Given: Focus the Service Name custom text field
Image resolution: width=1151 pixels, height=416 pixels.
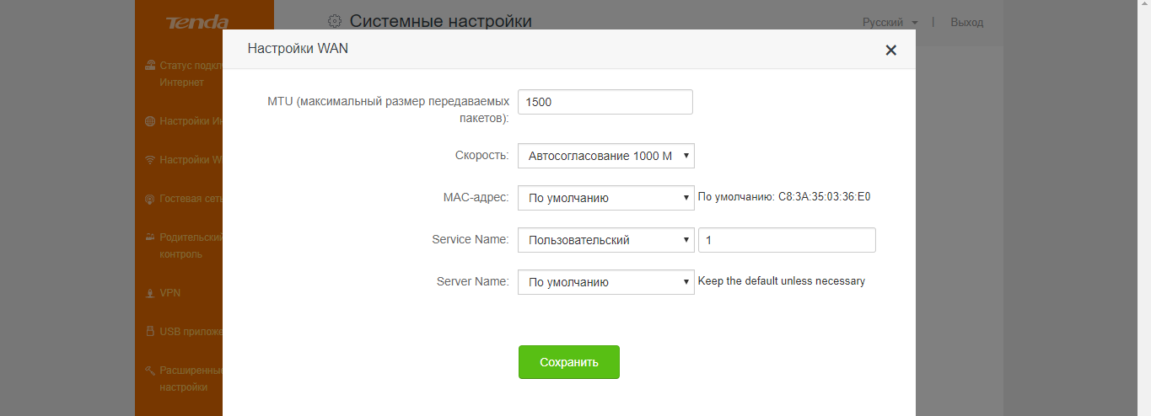Looking at the screenshot, I should point(787,240).
